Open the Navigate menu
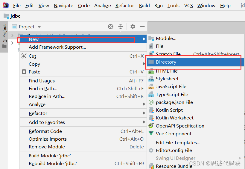 (x=63, y=6)
